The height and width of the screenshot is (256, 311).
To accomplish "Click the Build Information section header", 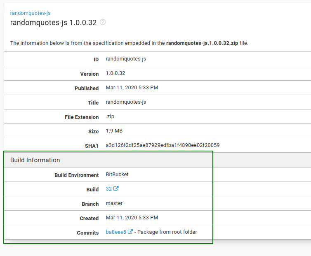I will point(35,160).
